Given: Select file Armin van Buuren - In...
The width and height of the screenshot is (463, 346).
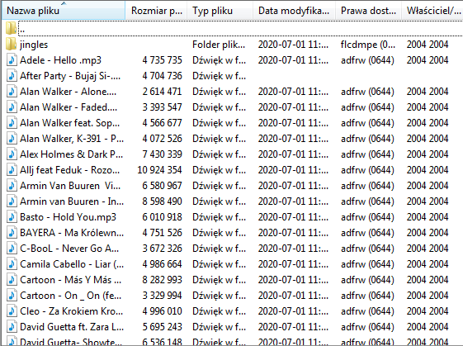Looking at the screenshot, I should pyautogui.click(x=72, y=201).
